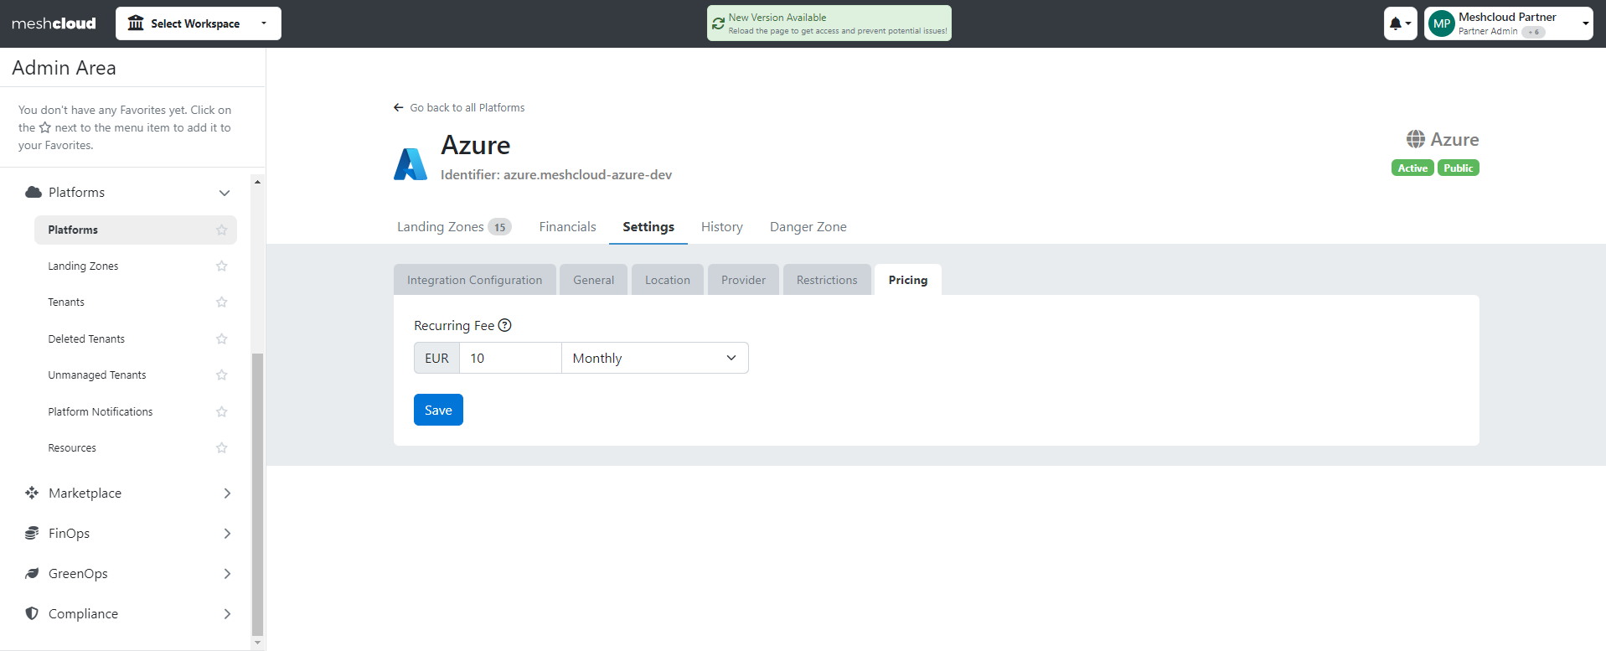
Task: Click the MP user avatar
Action: 1441,23
